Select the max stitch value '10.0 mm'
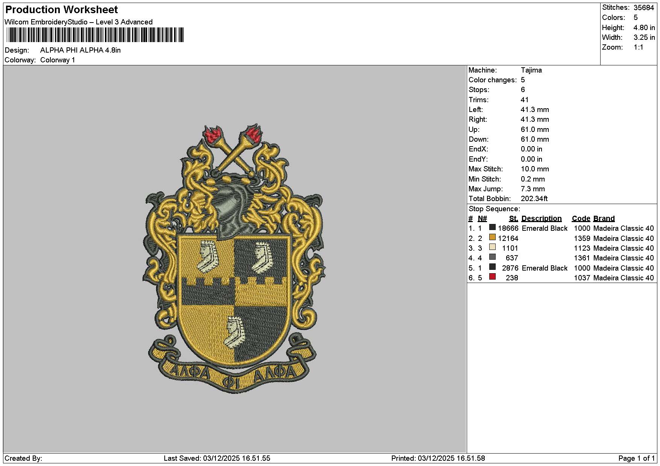Screen dimensions: 660x466 point(535,169)
